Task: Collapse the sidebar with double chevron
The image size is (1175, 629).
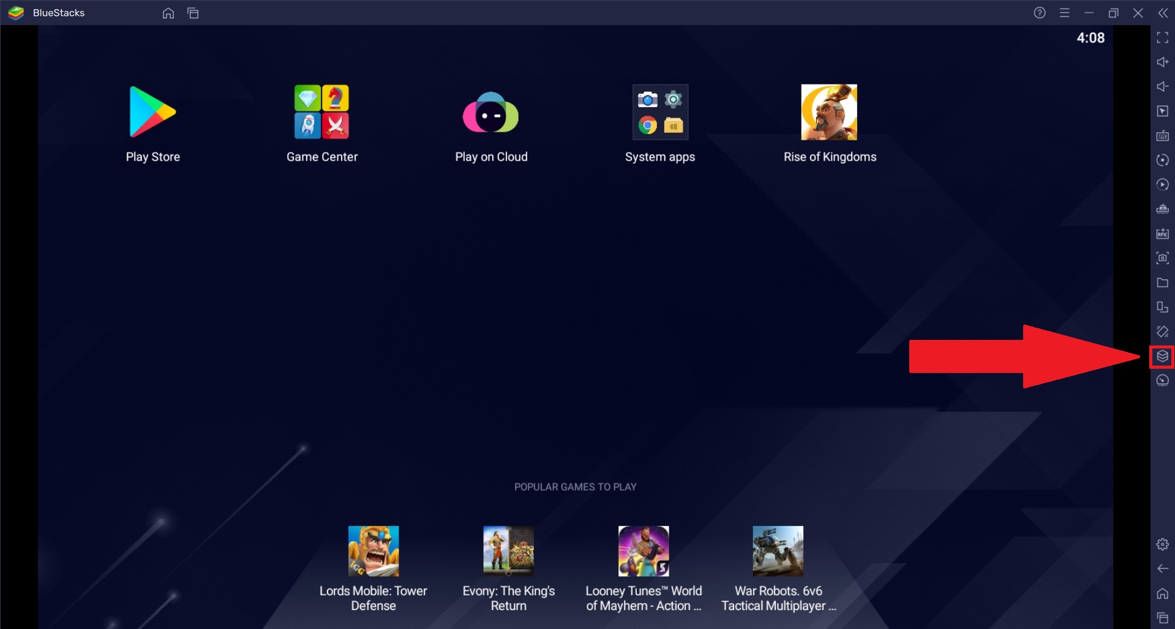Action: pyautogui.click(x=1163, y=13)
